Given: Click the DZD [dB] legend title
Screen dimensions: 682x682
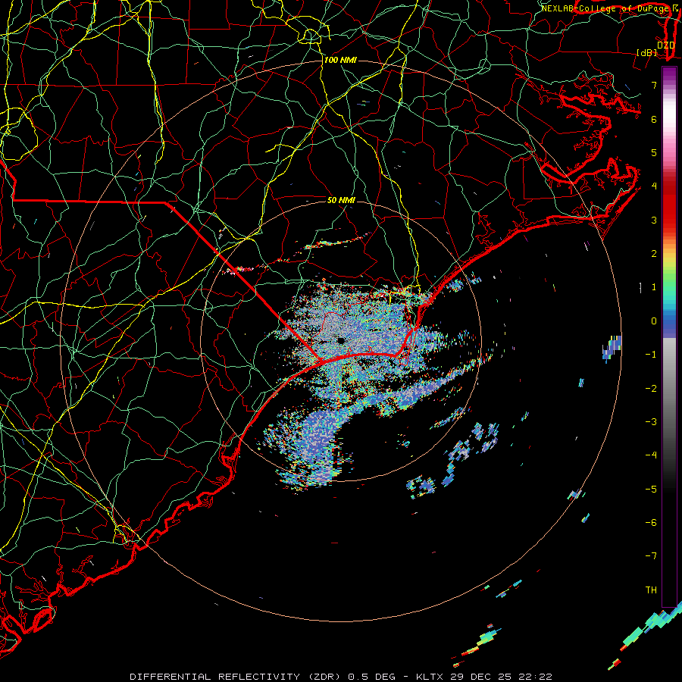Looking at the screenshot, I should pyautogui.click(x=656, y=48).
